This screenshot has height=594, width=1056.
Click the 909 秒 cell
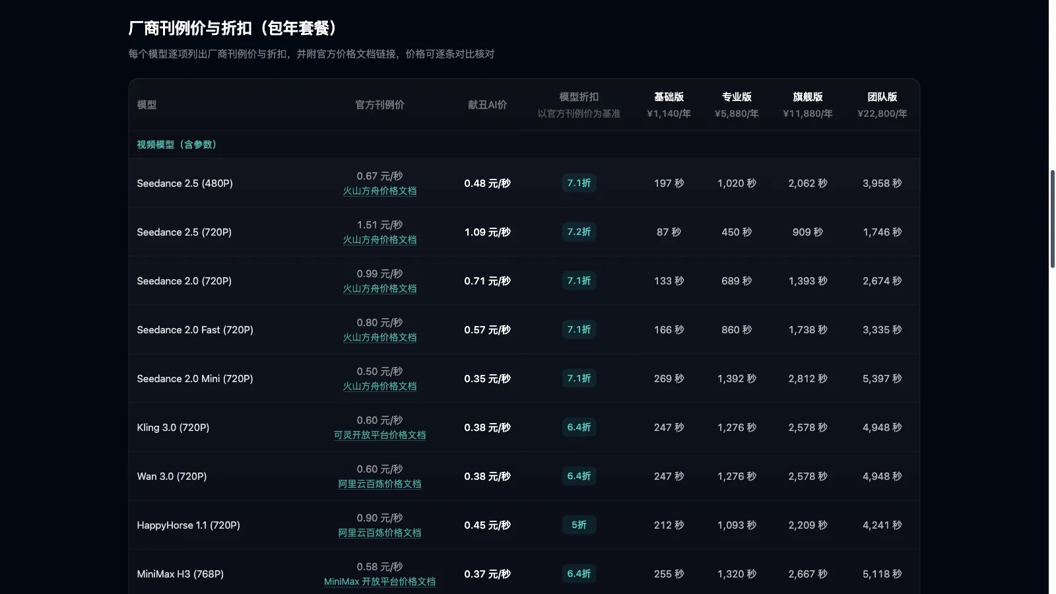[808, 232]
